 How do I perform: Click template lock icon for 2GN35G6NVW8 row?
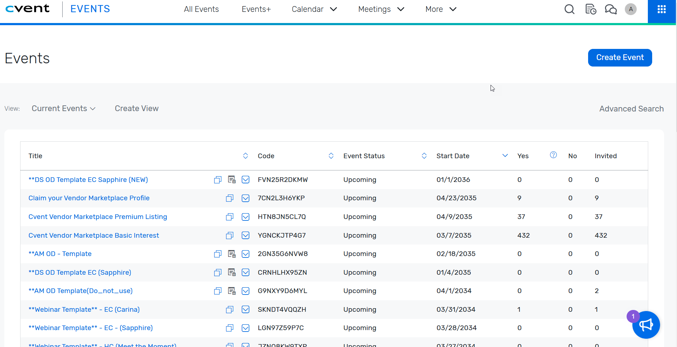pyautogui.click(x=232, y=254)
